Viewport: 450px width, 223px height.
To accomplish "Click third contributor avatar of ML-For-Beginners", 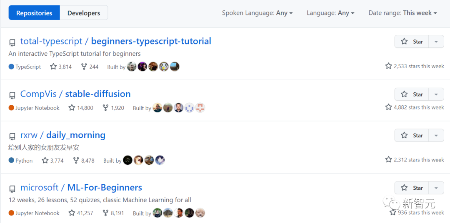I will (178, 213).
